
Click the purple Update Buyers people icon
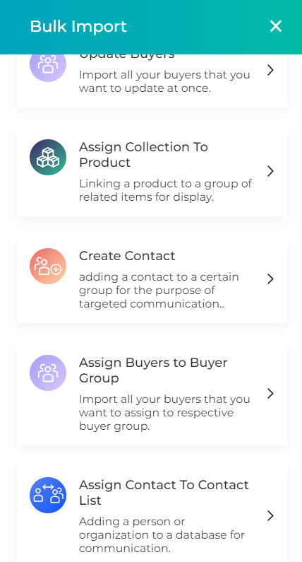pos(48,68)
